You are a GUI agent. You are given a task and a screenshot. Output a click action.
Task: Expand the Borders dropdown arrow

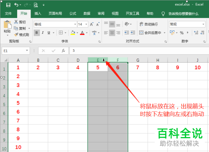[65, 33]
